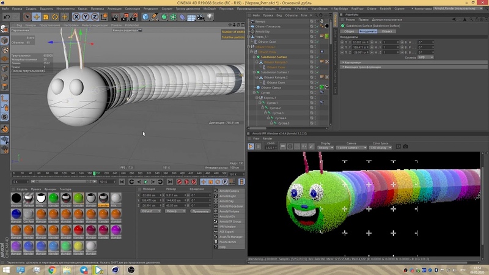This screenshot has height=275, width=489.
Task: Click the Light bulb toolbar icon
Action: [x=210, y=17]
